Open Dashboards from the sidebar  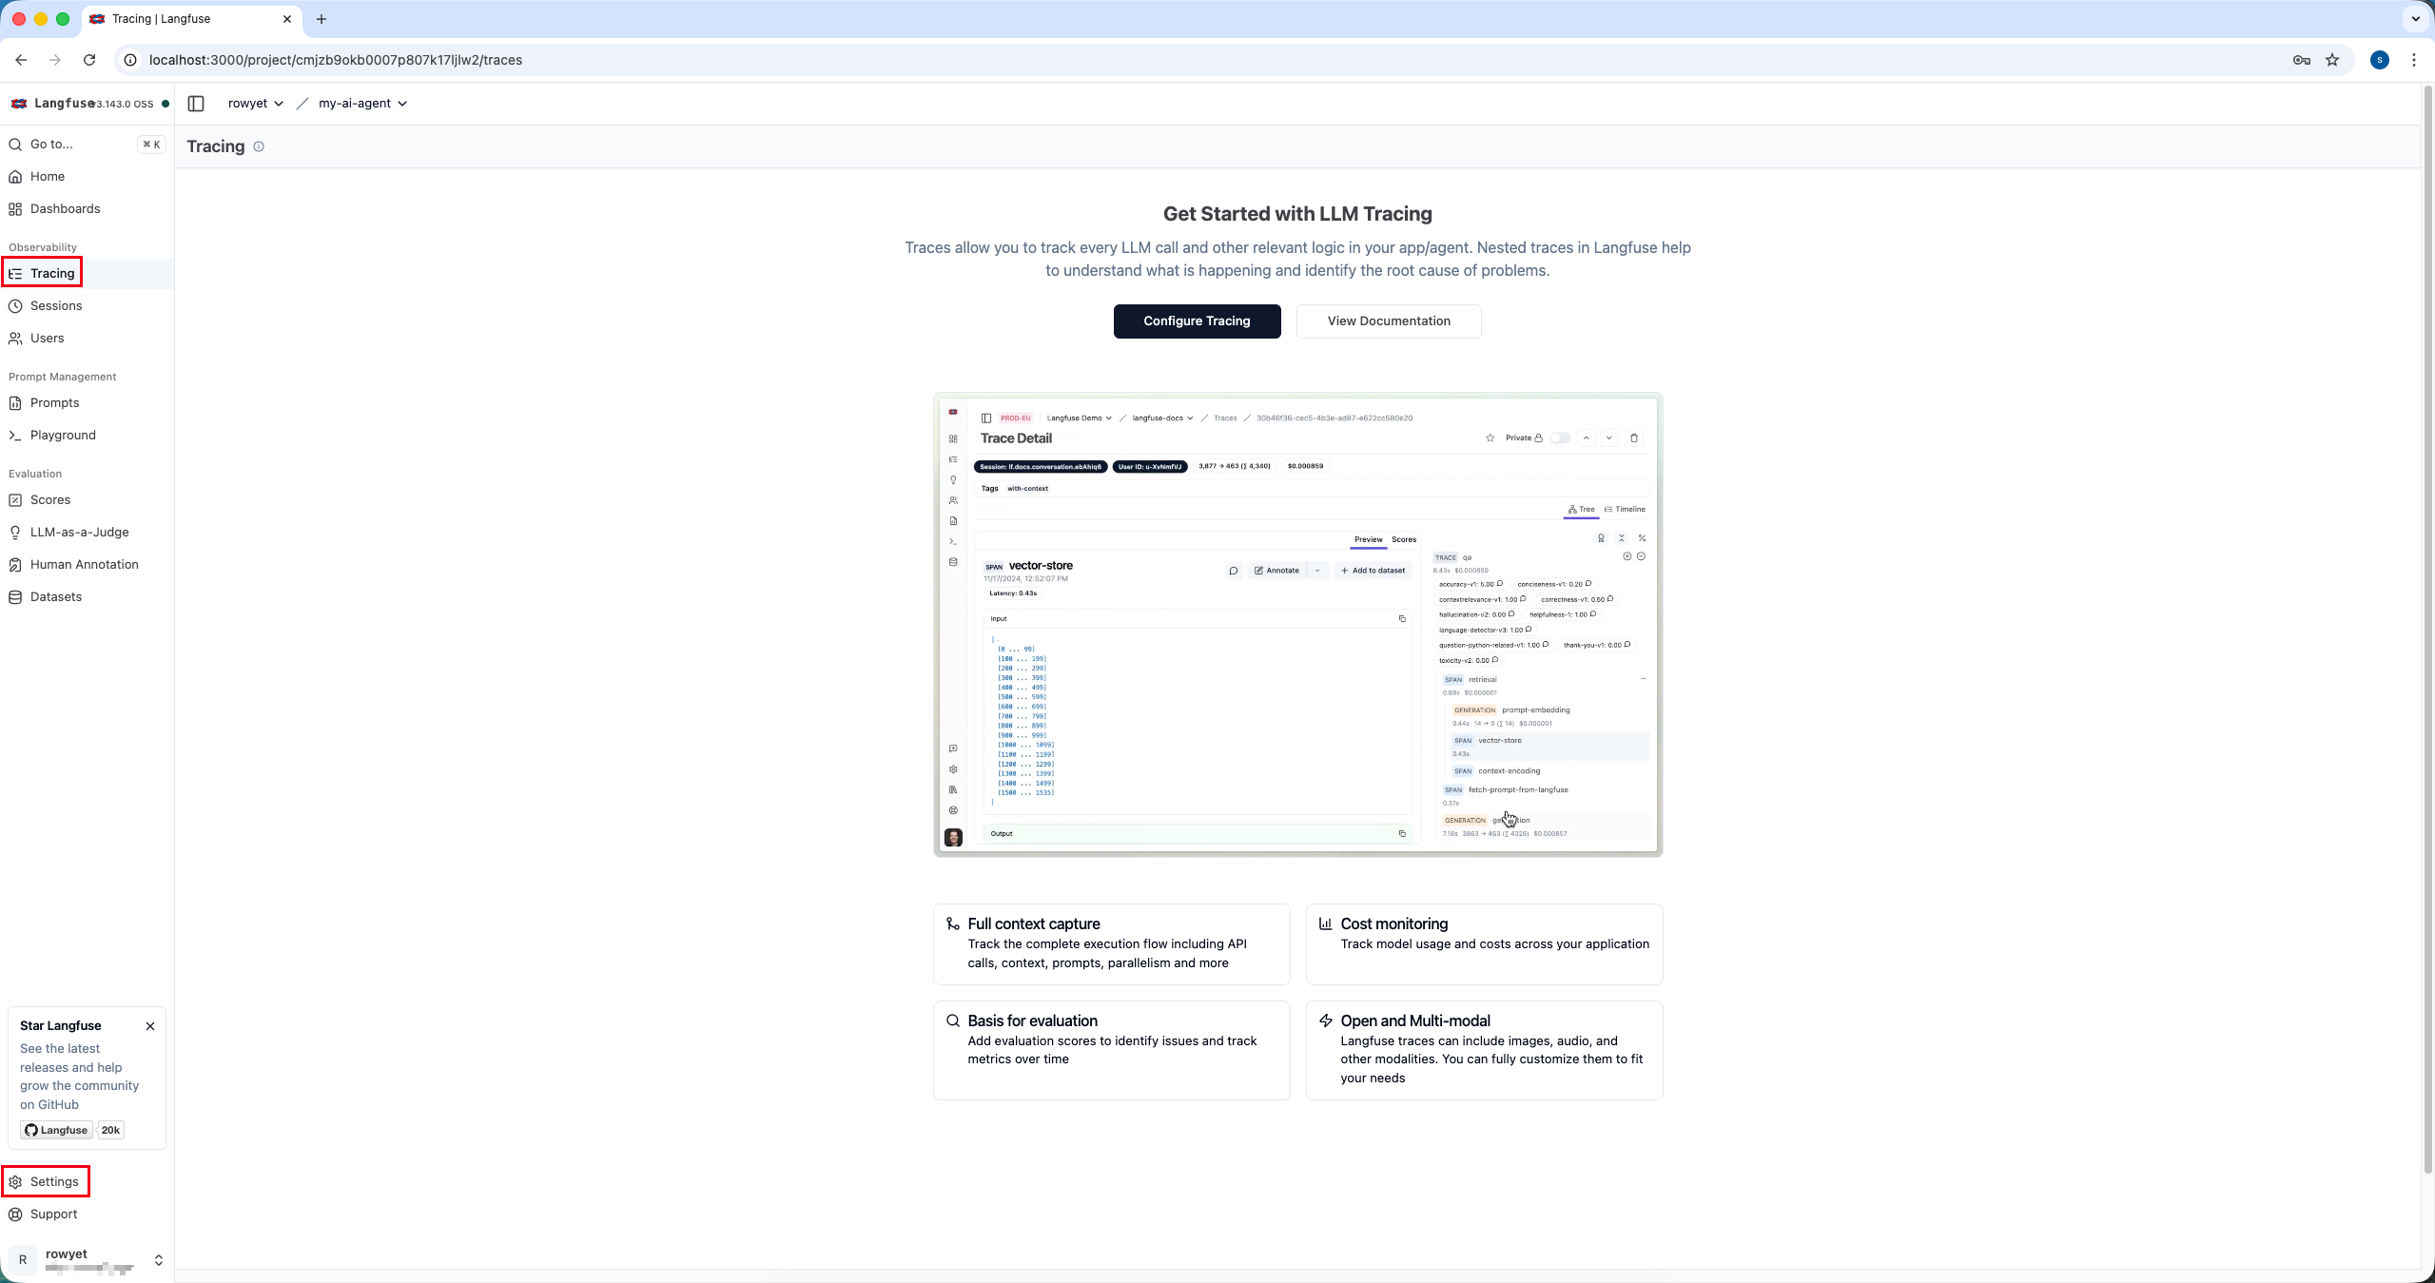coord(65,209)
